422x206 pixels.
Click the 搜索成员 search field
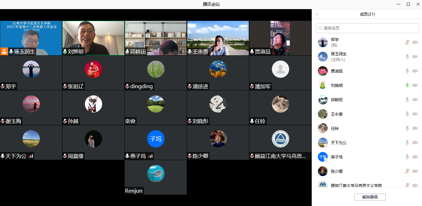click(367, 28)
